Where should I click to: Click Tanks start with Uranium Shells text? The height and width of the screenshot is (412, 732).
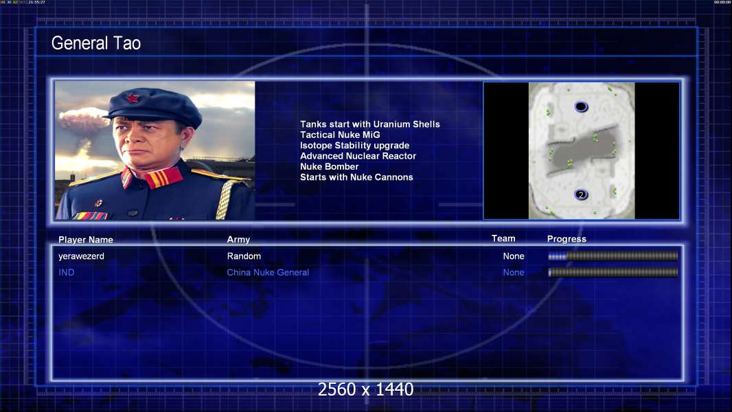tap(369, 124)
